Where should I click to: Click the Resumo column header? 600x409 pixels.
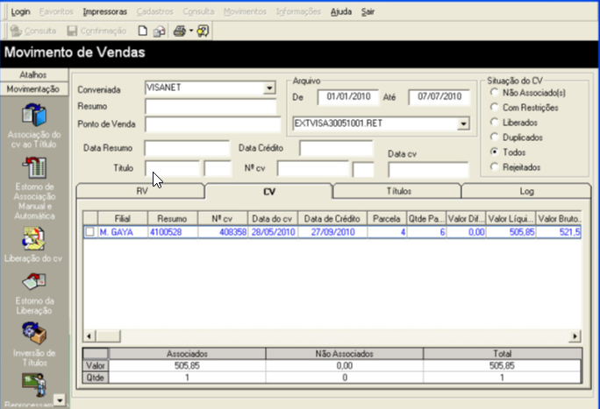[173, 218]
